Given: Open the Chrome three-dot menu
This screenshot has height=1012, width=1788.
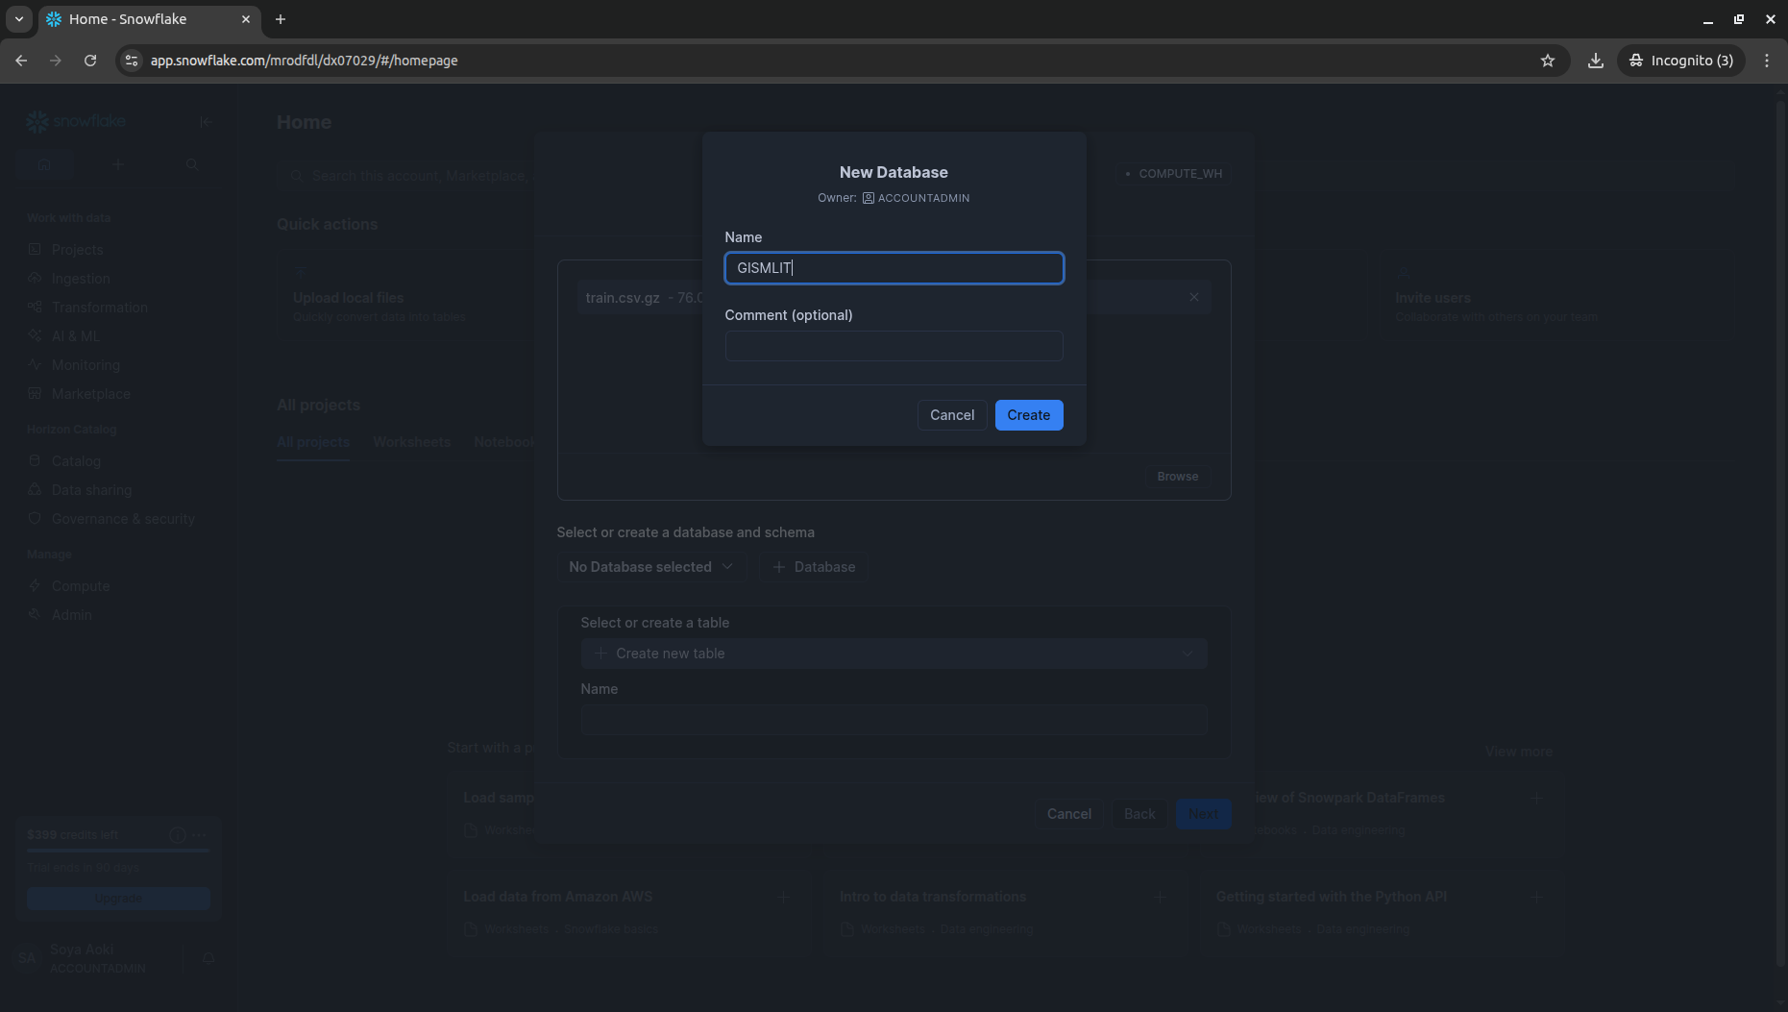Looking at the screenshot, I should coord(1766,61).
